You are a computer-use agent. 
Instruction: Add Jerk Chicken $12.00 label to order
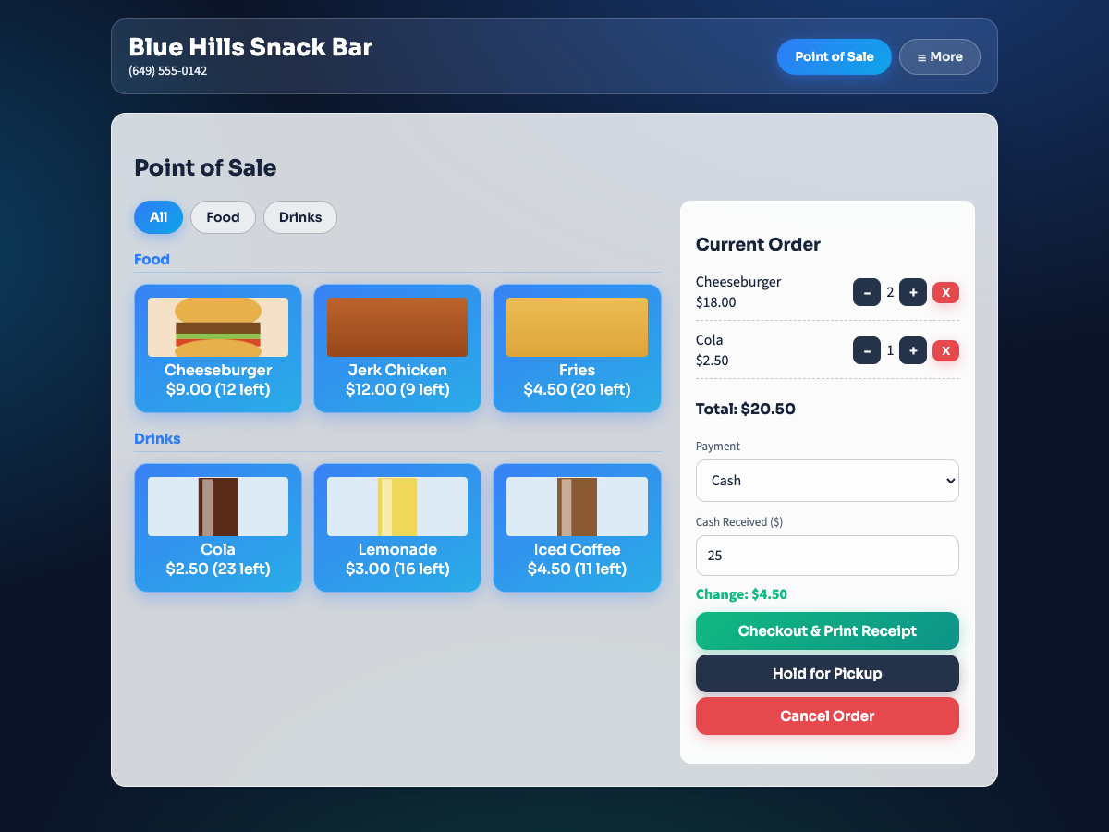coord(397,380)
